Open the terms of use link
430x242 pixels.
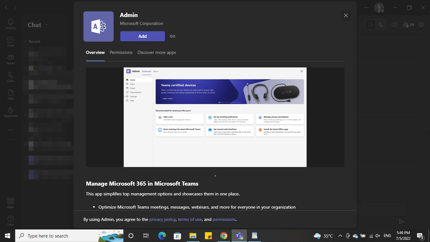point(190,219)
